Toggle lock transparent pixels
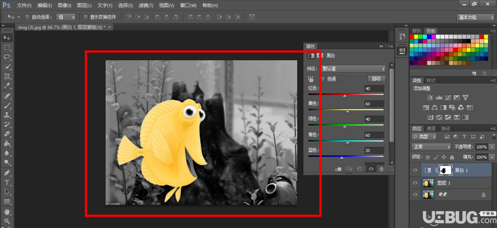497x228 pixels. pos(427,157)
